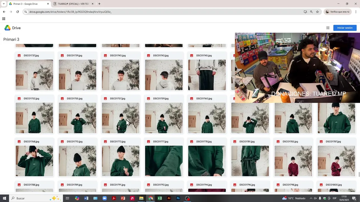Open PowerPoint from the taskbar
The image size is (360, 202).
[123, 198]
